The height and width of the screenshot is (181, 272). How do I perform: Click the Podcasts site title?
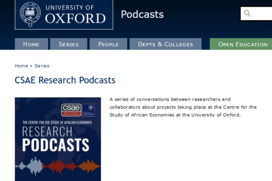(142, 14)
